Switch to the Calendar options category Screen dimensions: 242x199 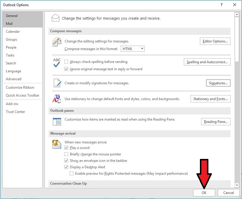[13, 32]
